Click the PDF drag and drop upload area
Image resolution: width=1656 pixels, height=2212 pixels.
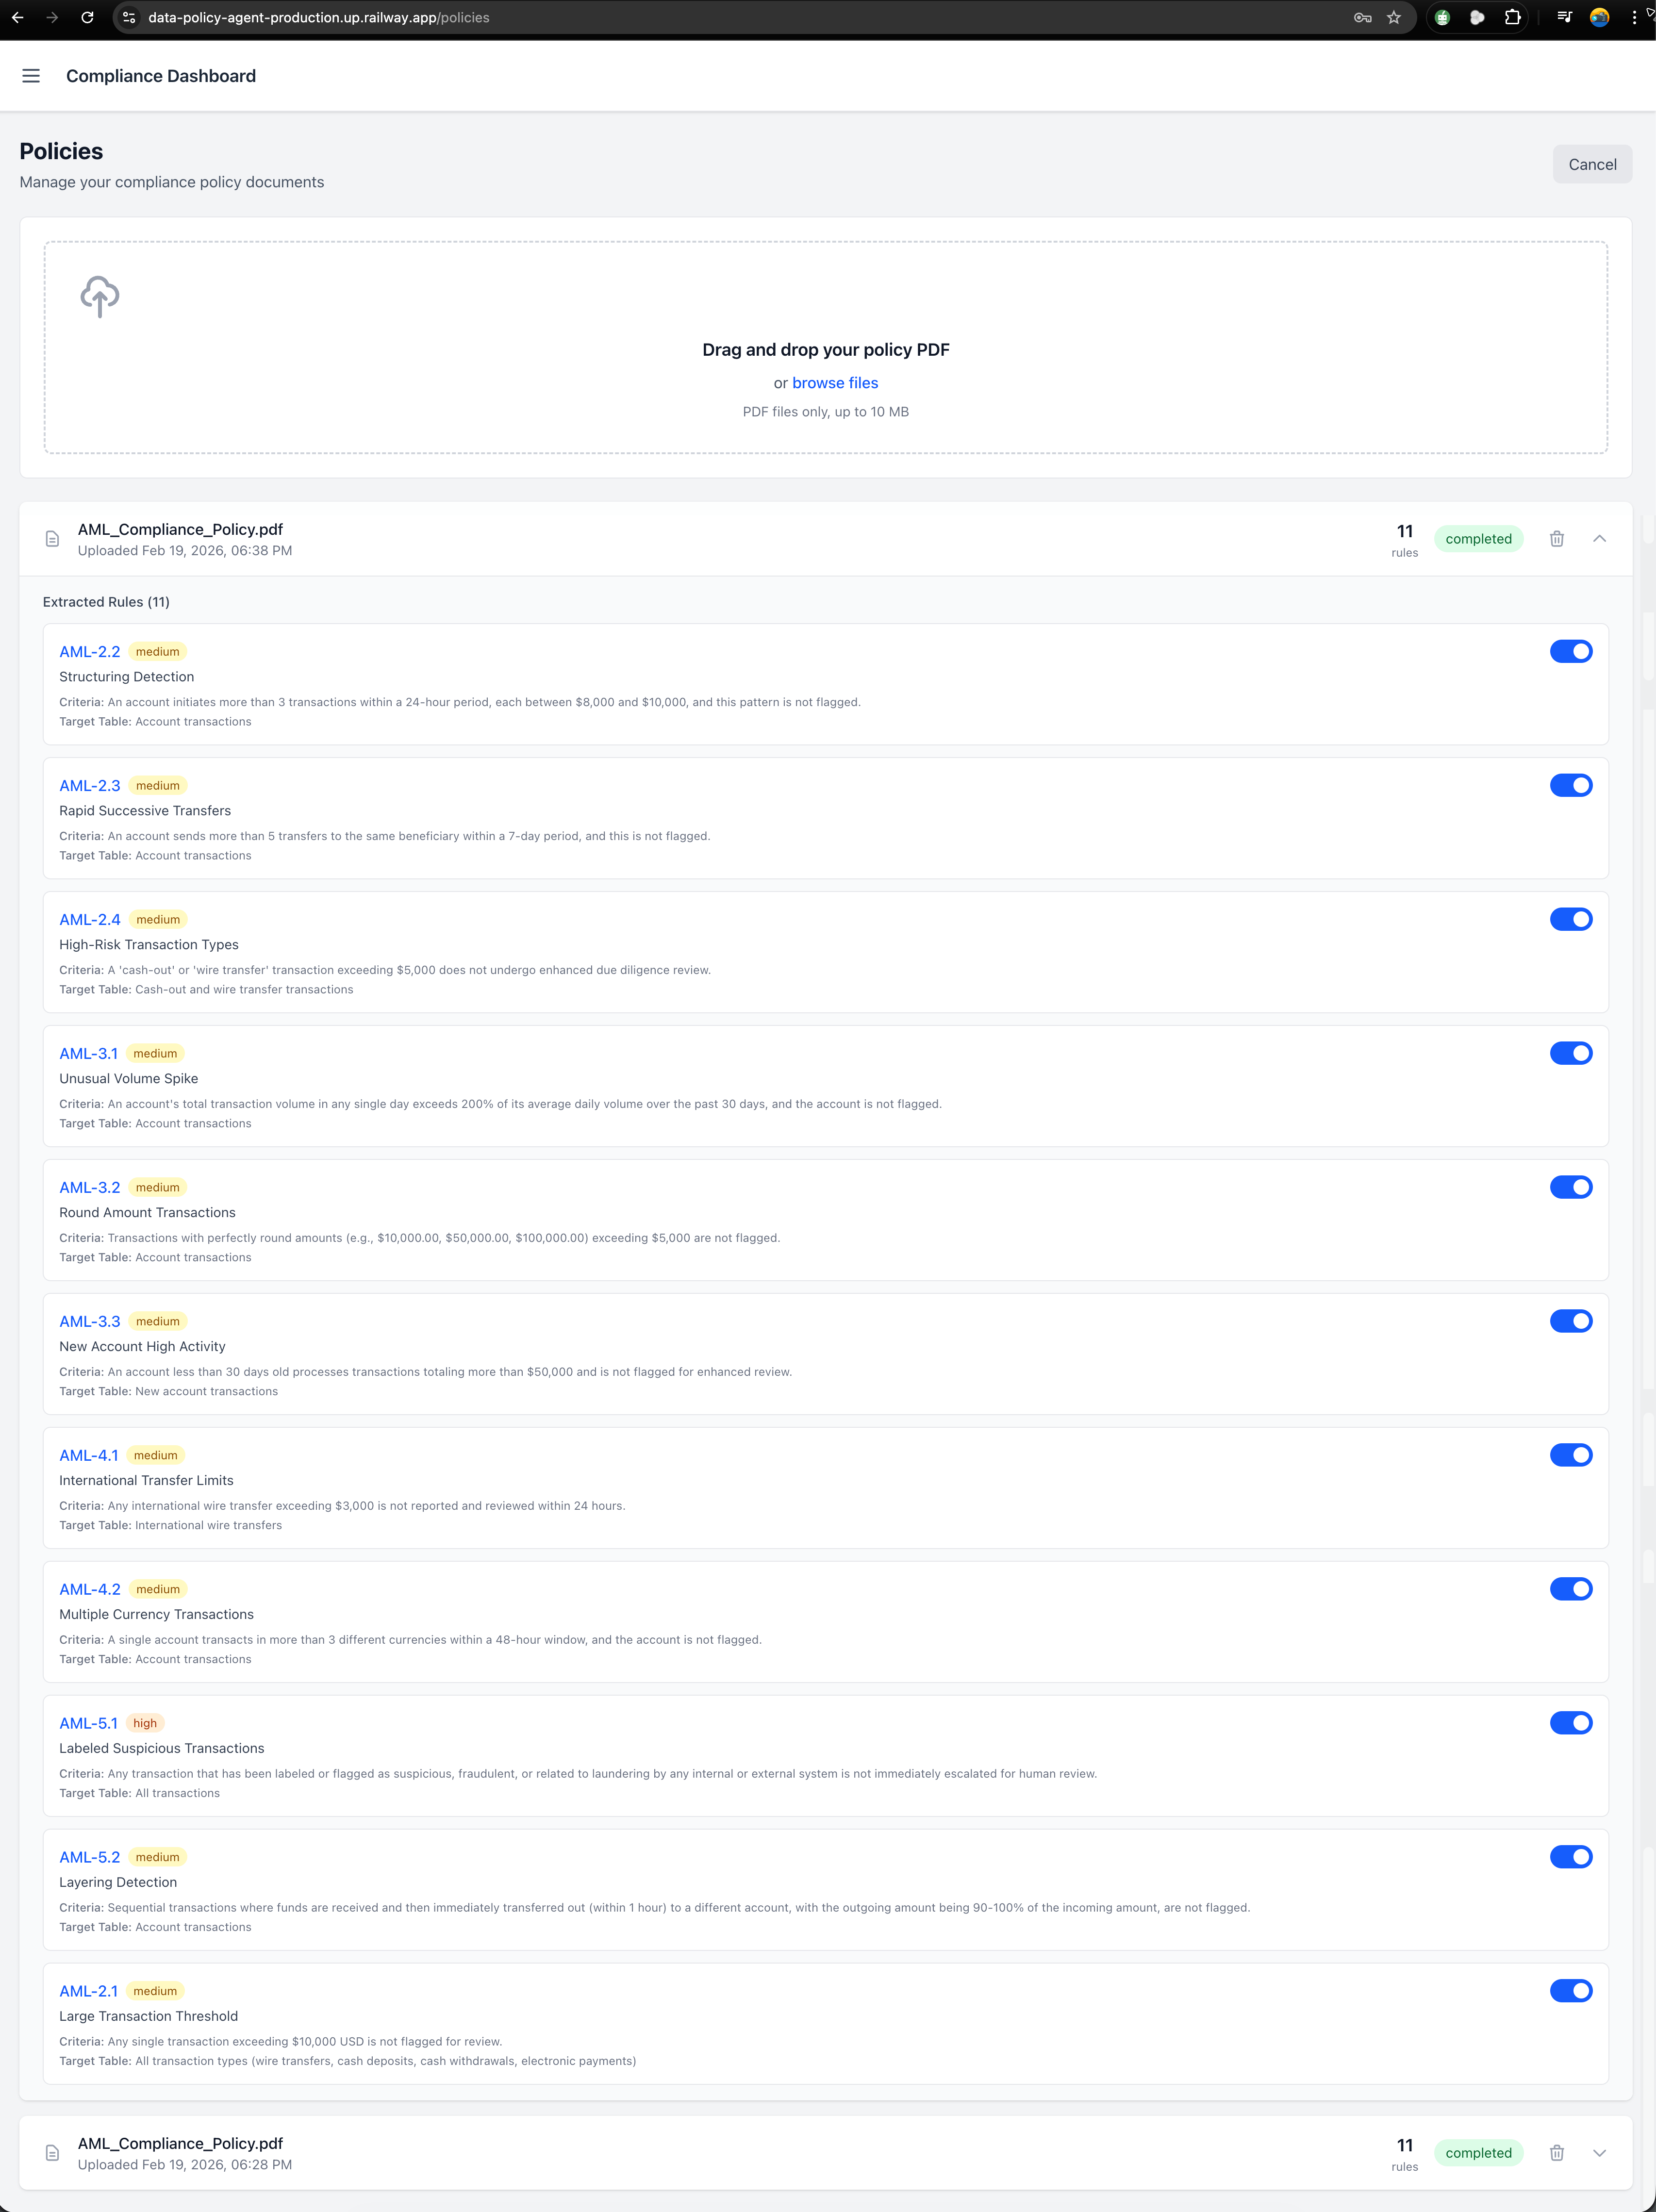tap(826, 347)
